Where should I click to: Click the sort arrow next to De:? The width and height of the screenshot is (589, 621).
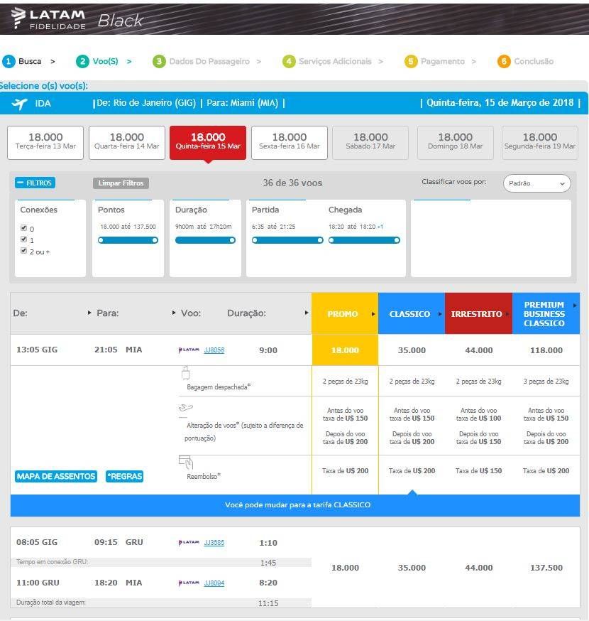point(89,313)
